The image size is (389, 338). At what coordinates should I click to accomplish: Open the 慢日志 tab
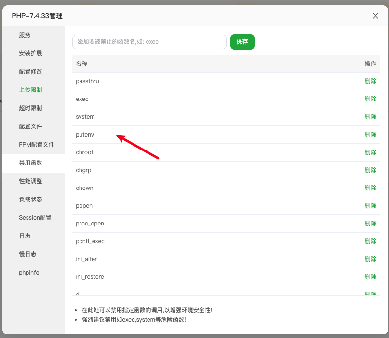pyautogui.click(x=27, y=254)
